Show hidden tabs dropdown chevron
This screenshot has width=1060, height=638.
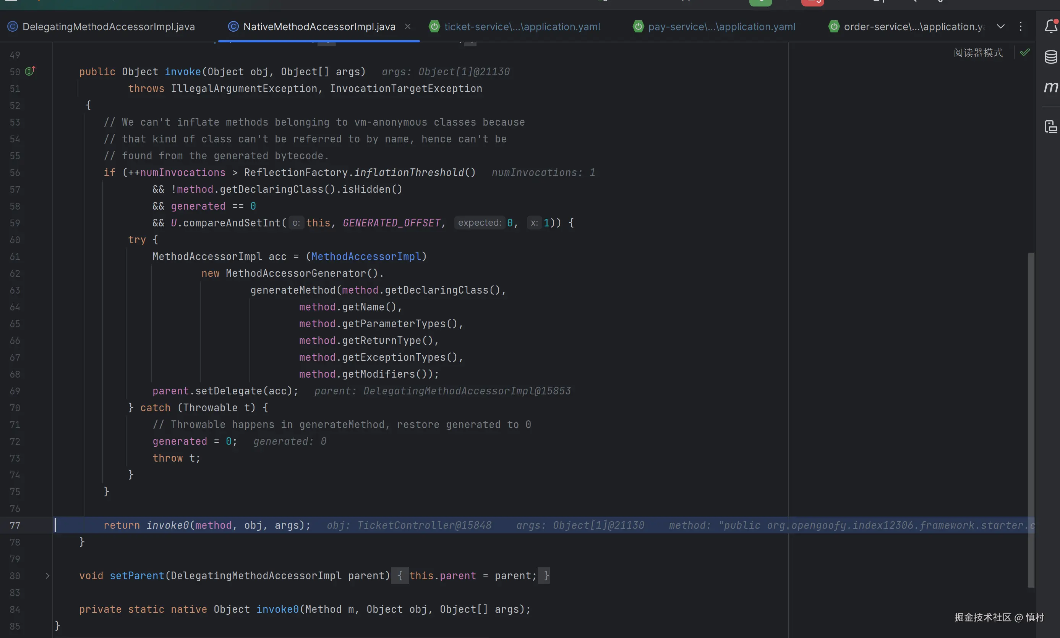1001,27
